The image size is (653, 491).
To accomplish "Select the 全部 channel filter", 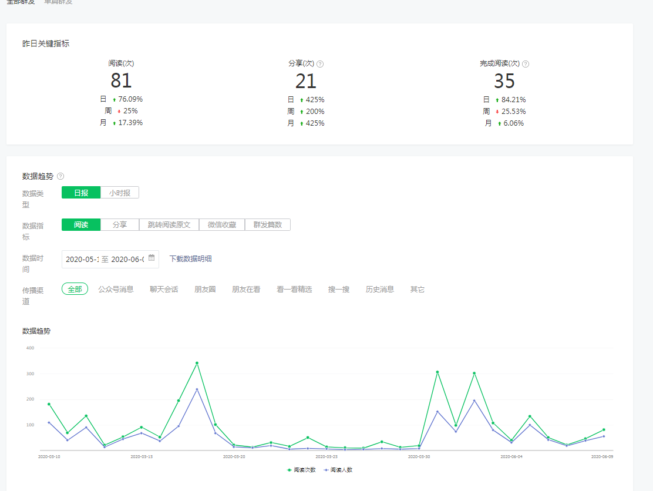I will [75, 289].
